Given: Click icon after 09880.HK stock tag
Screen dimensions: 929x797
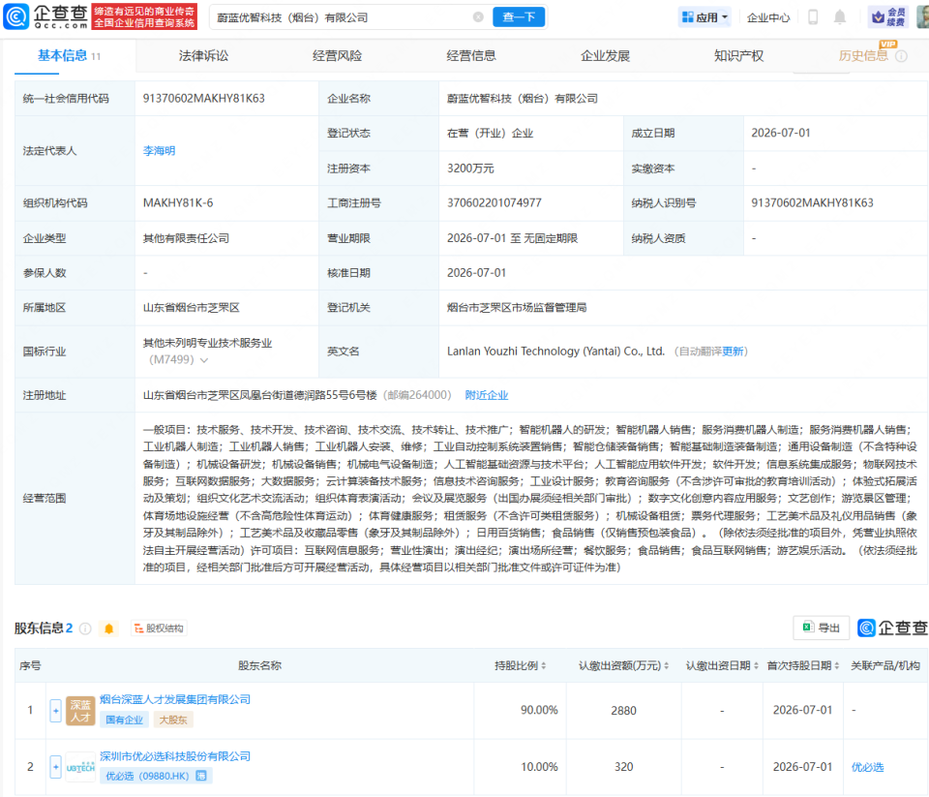Looking at the screenshot, I should (201, 776).
